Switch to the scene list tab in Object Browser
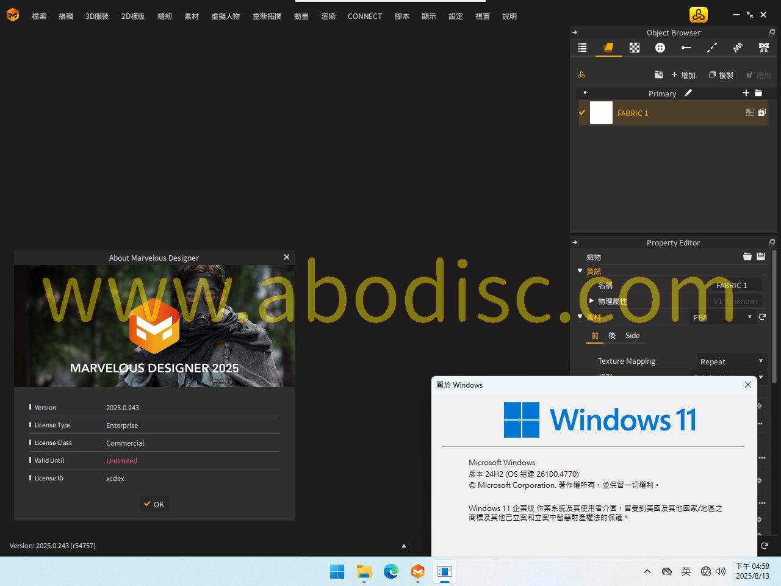 (x=582, y=48)
